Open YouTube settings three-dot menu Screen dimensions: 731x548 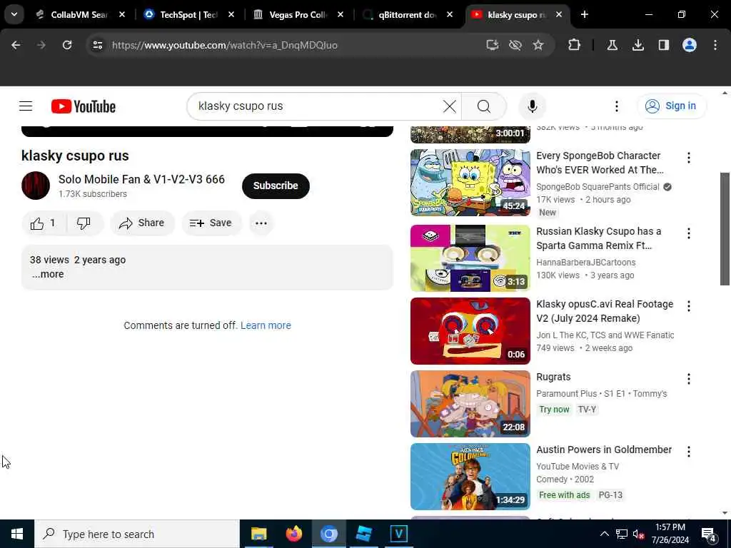616,106
